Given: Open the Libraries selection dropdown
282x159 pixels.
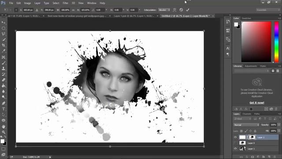Looking at the screenshot, I should click(252, 71).
